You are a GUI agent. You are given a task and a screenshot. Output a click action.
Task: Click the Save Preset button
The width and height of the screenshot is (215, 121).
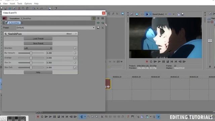point(38,43)
